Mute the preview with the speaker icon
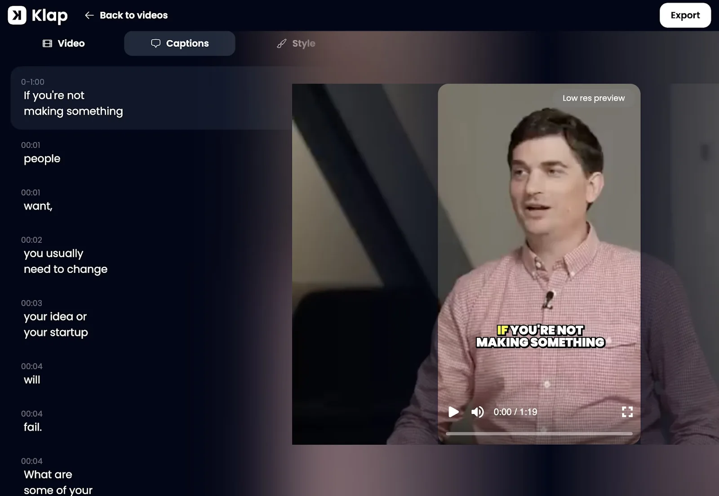The height and width of the screenshot is (496, 719). point(477,411)
